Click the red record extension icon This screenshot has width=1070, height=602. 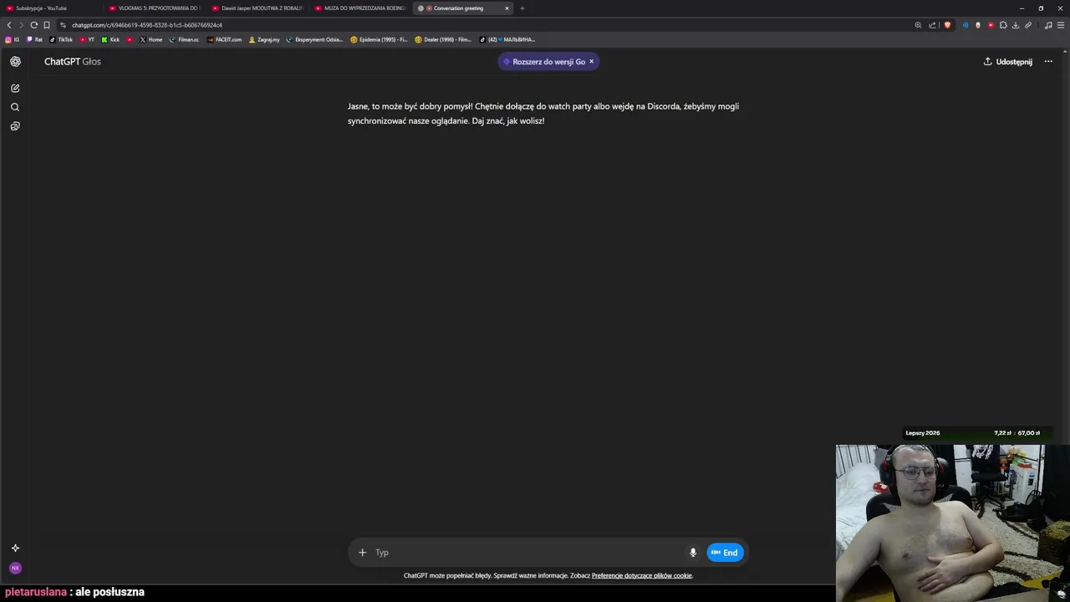991,25
